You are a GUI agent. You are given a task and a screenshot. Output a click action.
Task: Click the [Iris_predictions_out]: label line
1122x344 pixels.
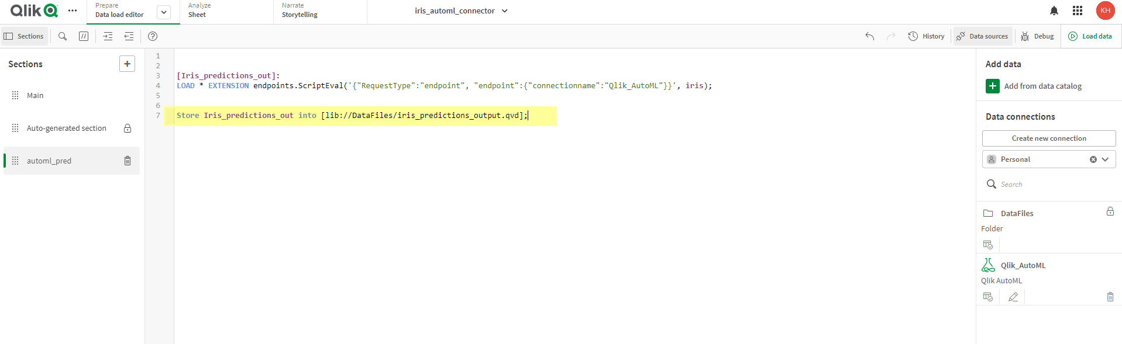point(228,75)
